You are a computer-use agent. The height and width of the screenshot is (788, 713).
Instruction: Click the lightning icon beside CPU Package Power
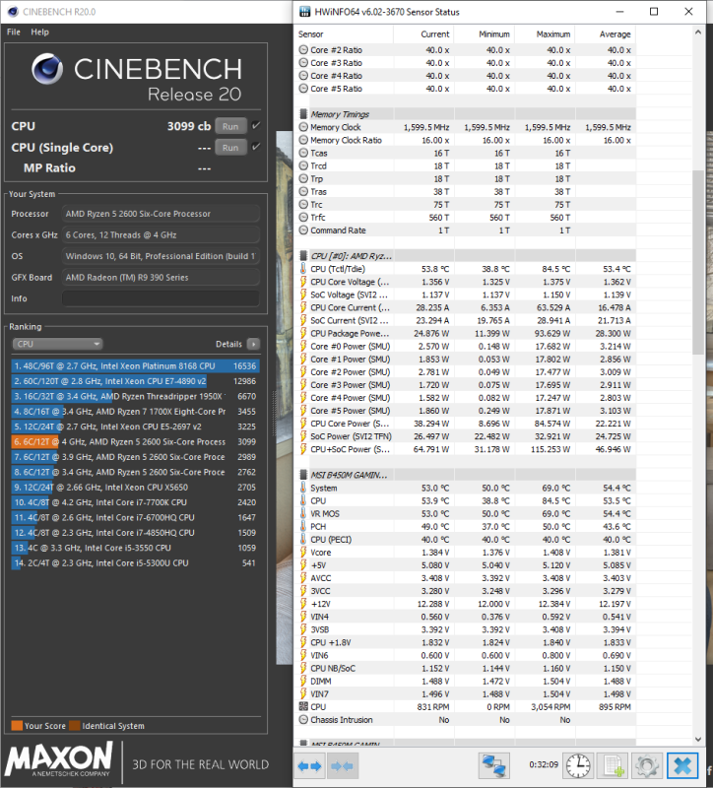tap(303, 333)
